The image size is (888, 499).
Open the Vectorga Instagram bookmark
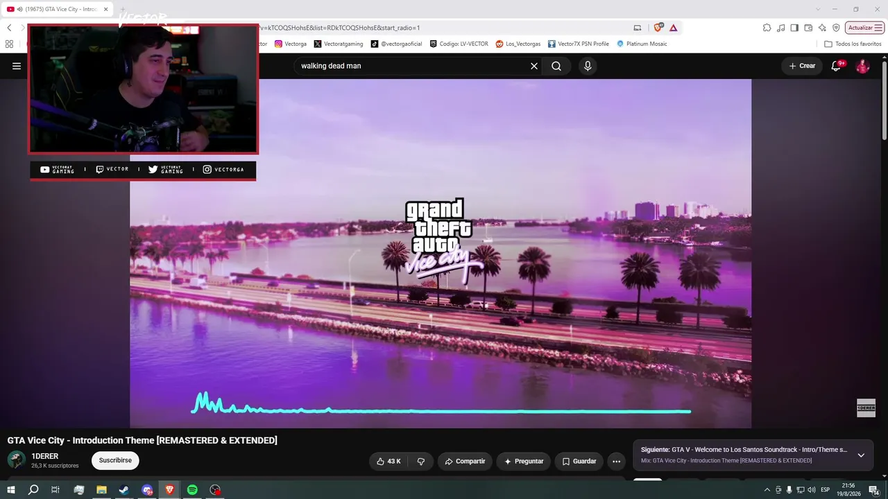291,44
